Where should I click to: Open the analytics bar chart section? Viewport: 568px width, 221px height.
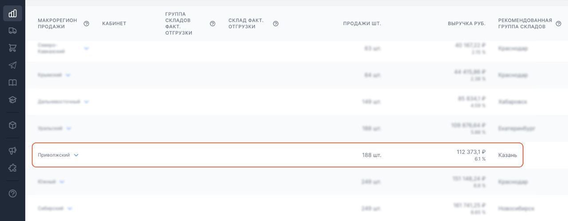(x=12, y=13)
